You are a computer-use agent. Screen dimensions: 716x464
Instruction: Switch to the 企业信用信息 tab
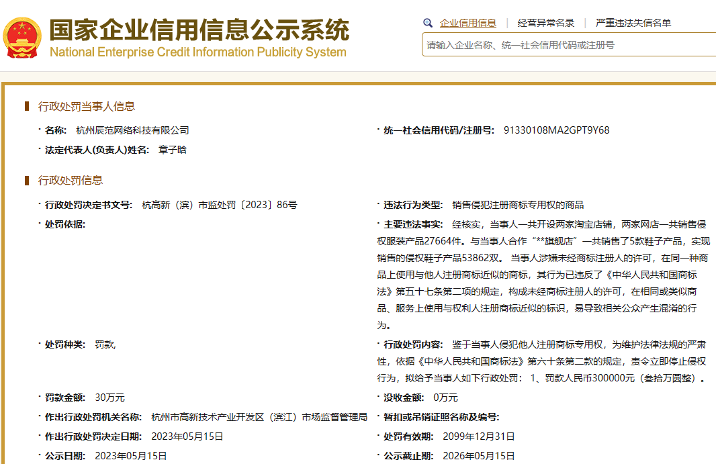click(x=467, y=23)
